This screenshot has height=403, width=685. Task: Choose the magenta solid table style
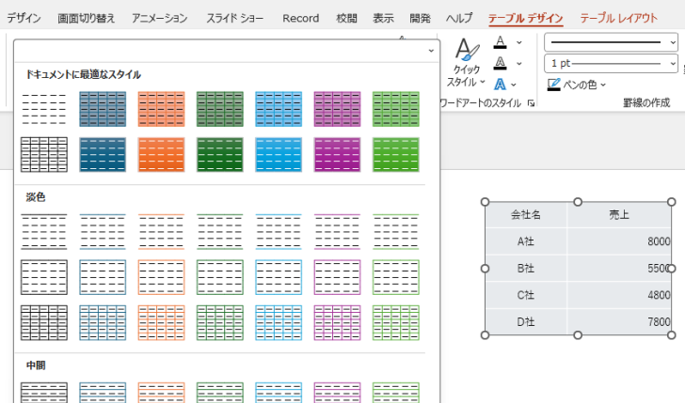click(x=337, y=155)
